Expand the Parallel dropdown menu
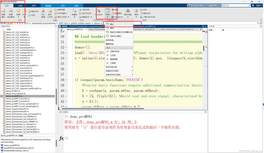This screenshot has height=153, width=264. 122,17
